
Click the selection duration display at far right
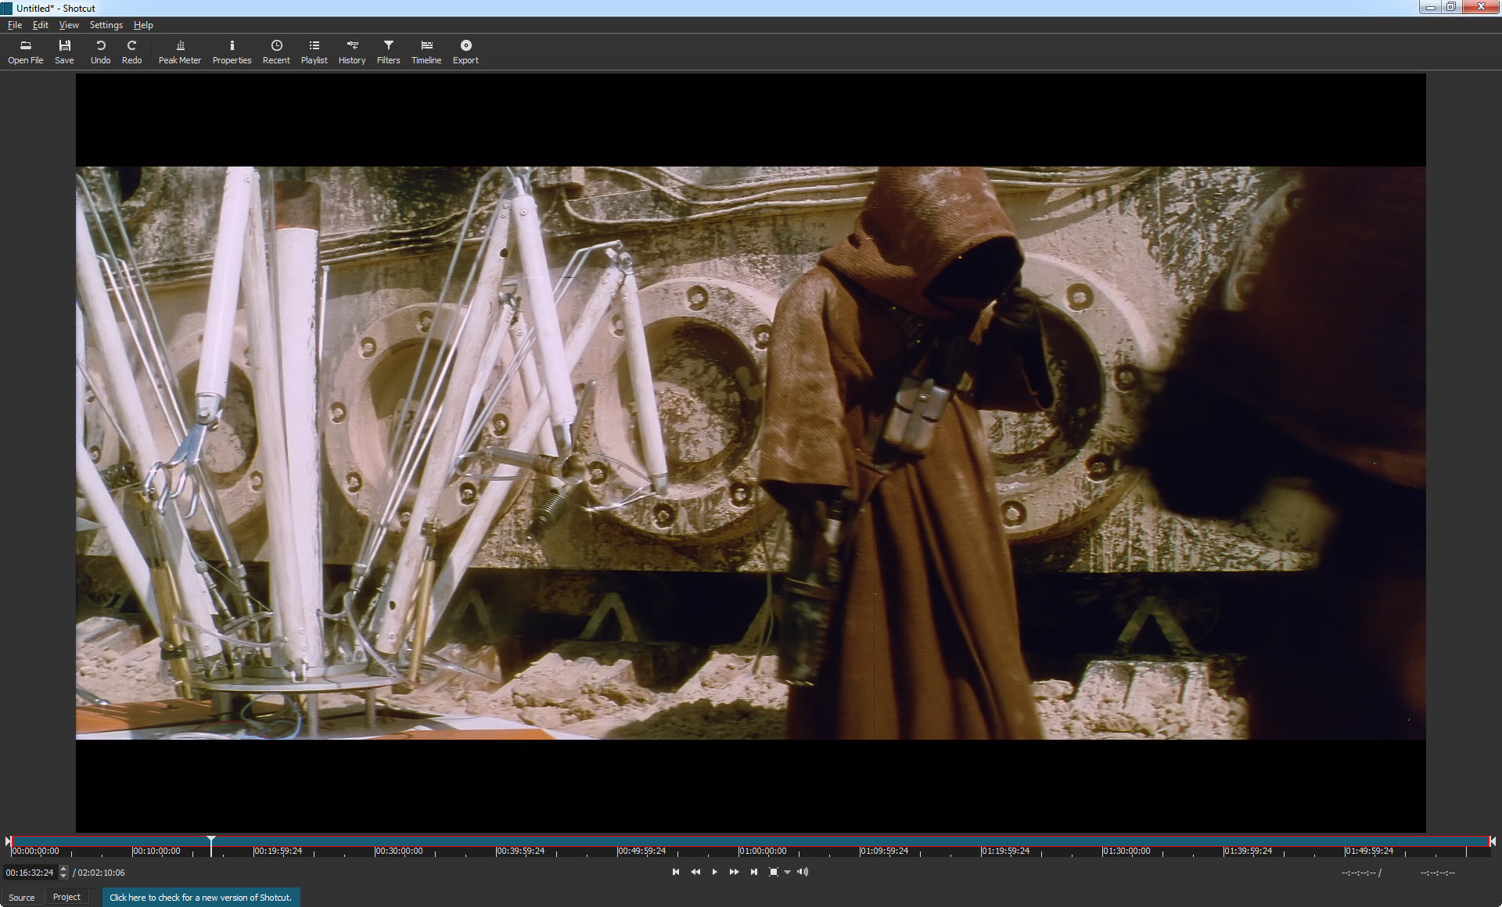(x=1438, y=873)
